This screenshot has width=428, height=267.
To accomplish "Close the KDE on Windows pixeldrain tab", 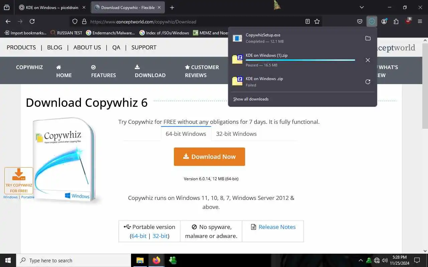I will click(84, 7).
